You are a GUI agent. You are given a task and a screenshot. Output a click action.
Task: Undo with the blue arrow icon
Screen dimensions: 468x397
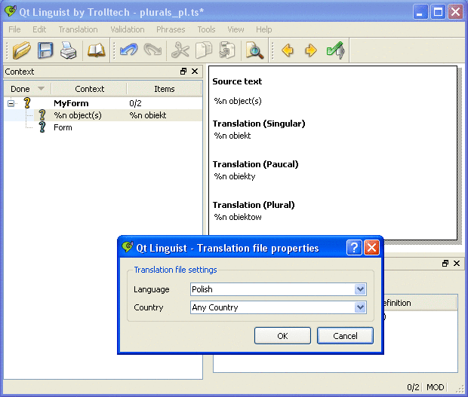[x=128, y=50]
